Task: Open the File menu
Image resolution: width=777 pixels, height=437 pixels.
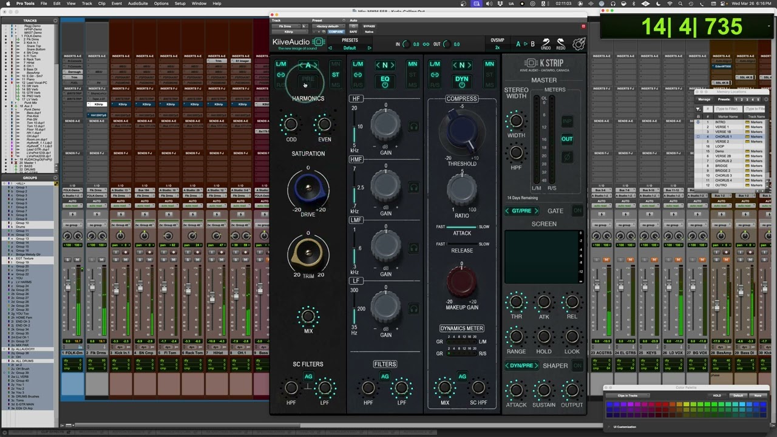Action: (44, 4)
